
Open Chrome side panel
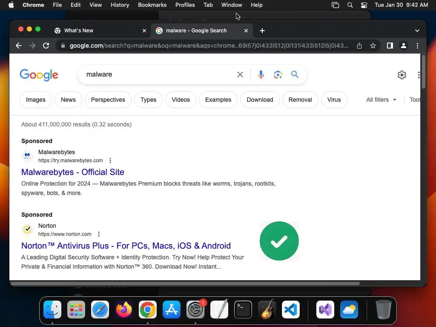click(390, 46)
